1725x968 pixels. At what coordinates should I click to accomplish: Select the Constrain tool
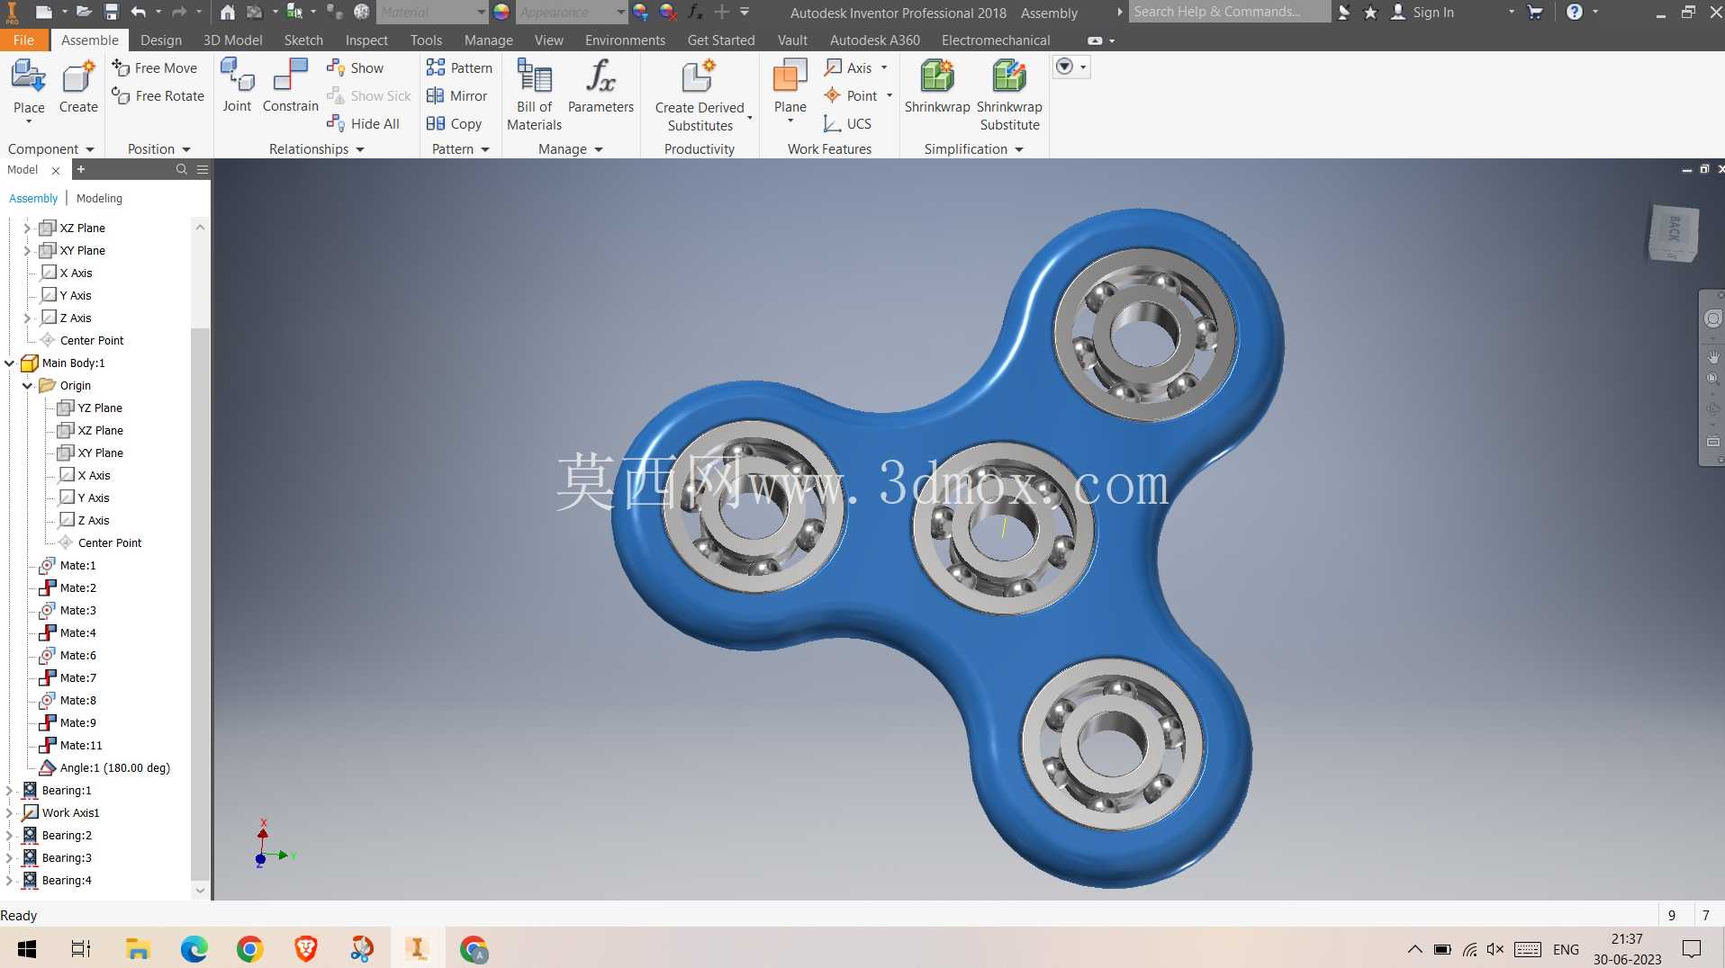290,85
